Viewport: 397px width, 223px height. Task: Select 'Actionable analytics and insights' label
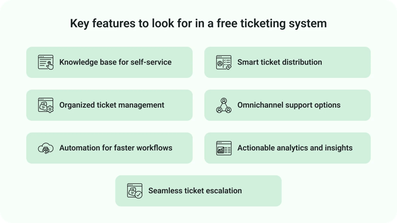point(295,148)
